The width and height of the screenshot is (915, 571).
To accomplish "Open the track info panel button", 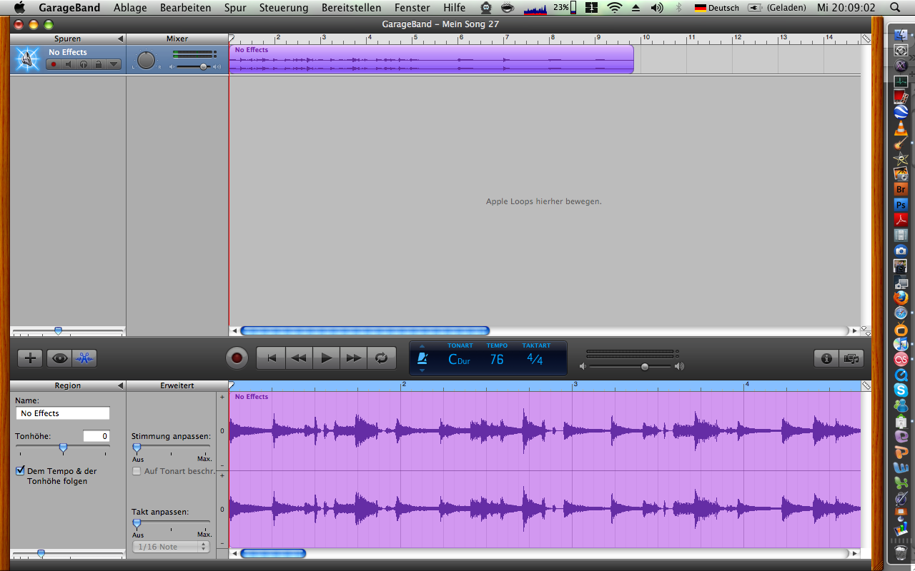I will coord(827,358).
